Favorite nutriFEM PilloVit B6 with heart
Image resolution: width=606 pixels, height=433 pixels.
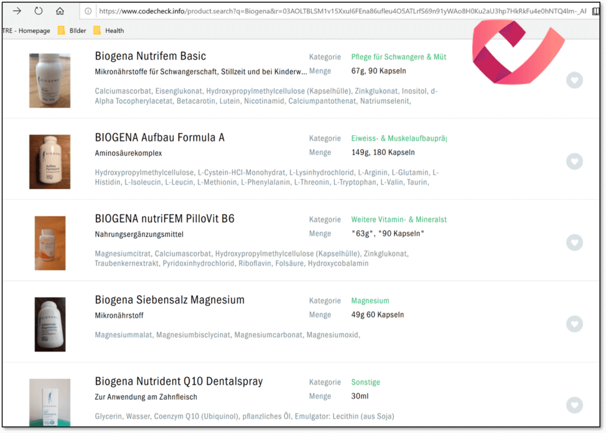(x=574, y=243)
